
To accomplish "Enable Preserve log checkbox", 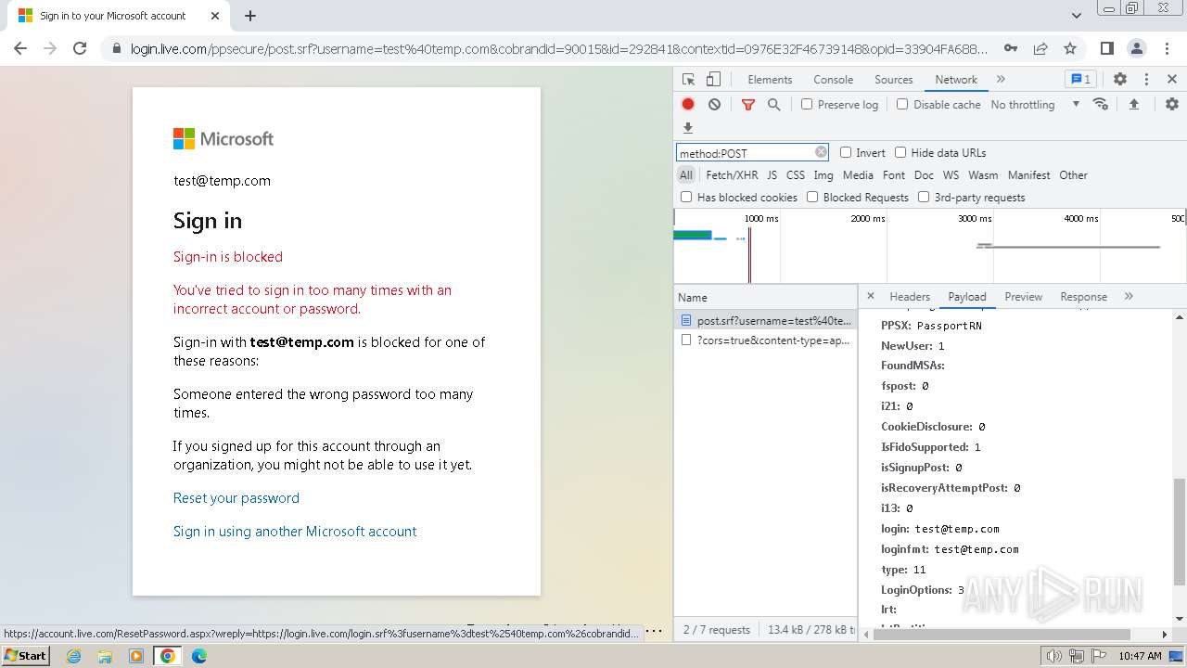I will [807, 104].
